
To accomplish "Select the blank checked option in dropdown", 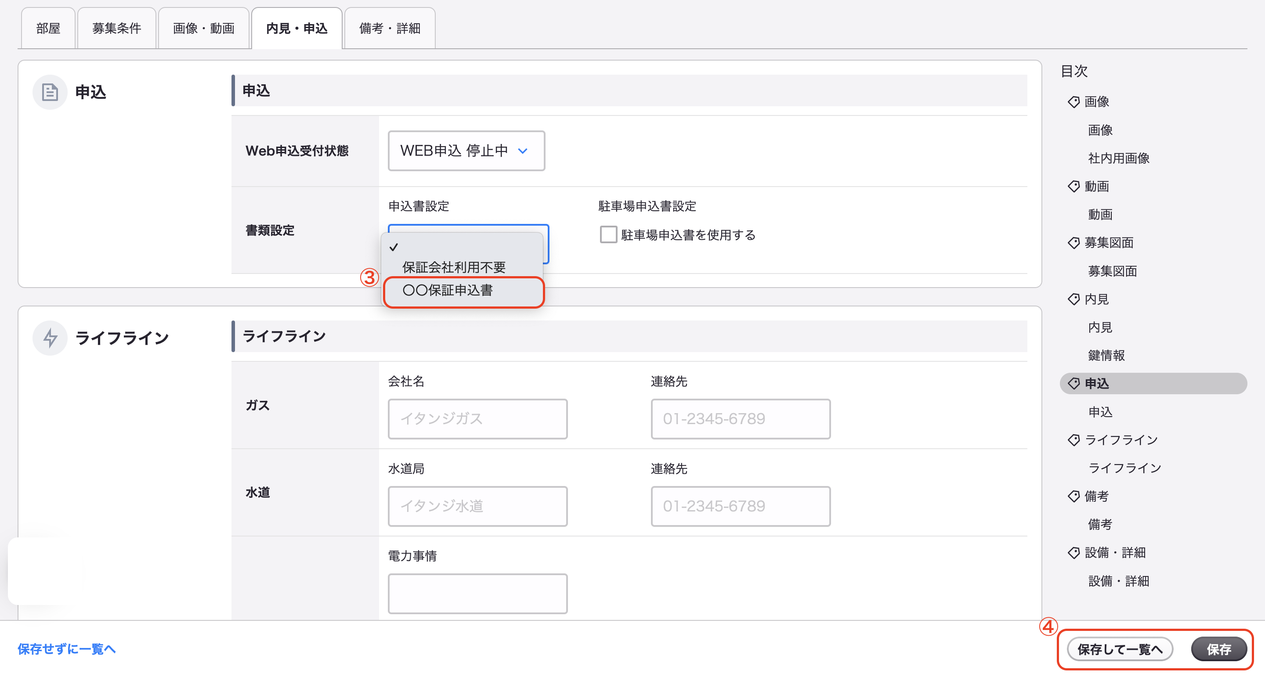I will [462, 247].
